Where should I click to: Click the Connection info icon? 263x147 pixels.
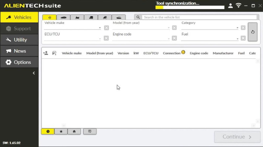tap(183, 52)
